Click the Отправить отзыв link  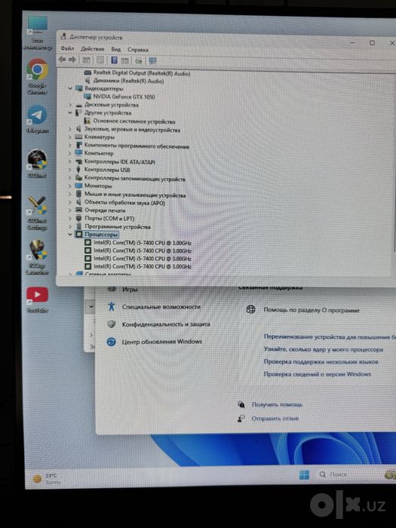(x=275, y=419)
